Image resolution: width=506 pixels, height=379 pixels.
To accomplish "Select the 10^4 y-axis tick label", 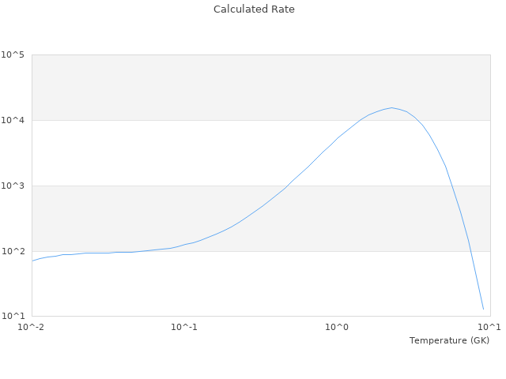I will tap(13, 120).
